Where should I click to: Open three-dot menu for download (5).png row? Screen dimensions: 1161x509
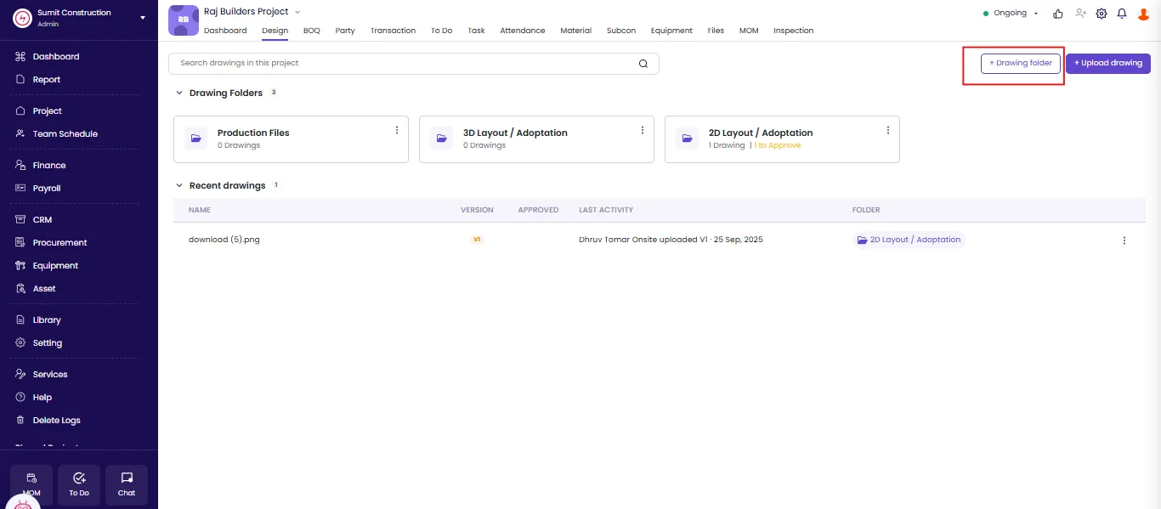[x=1124, y=240]
